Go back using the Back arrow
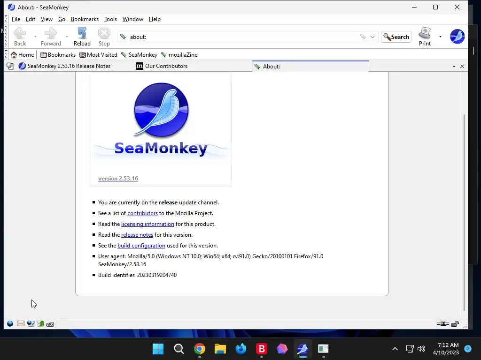481x360 pixels. click(x=20, y=37)
